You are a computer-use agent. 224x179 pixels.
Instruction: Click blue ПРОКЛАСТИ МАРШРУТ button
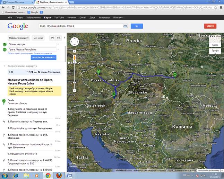pos(44,57)
